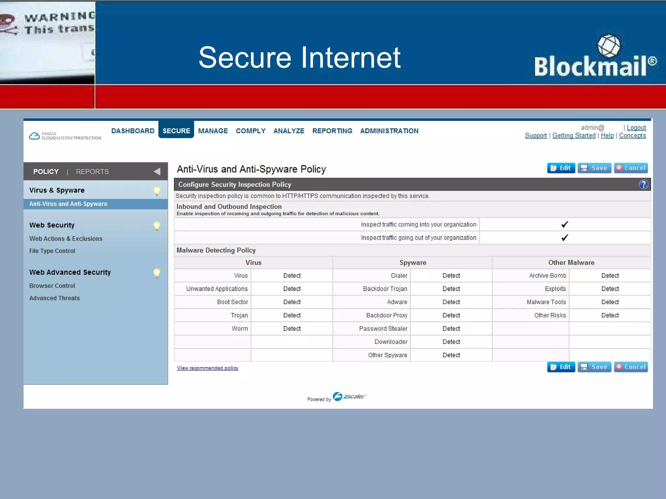Click Detect value for Backdoor Trojan
The height and width of the screenshot is (499, 666).
[x=451, y=289]
